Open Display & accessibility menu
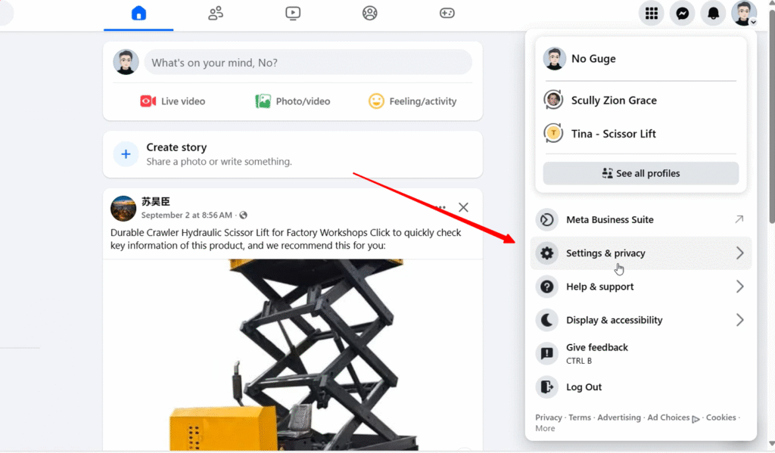775x453 pixels. coord(640,320)
